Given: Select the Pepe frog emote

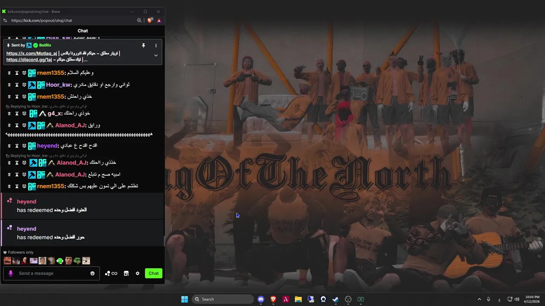Looking at the screenshot, I should click(77, 261).
